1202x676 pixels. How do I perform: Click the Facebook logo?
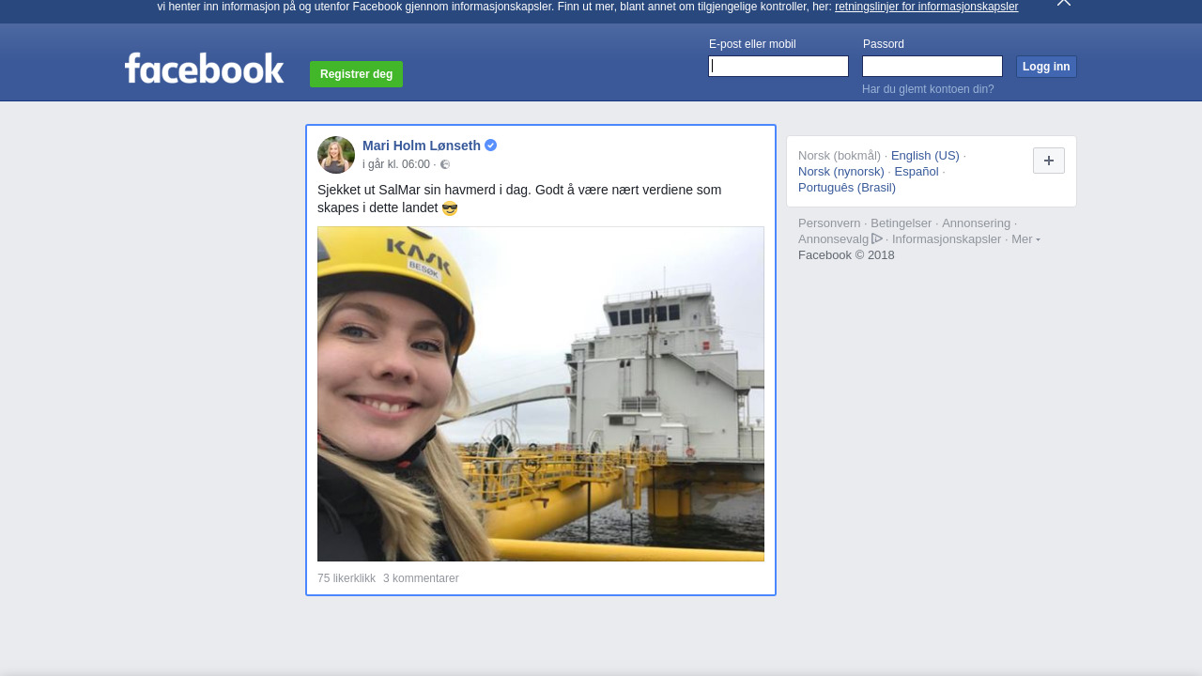[x=204, y=69]
